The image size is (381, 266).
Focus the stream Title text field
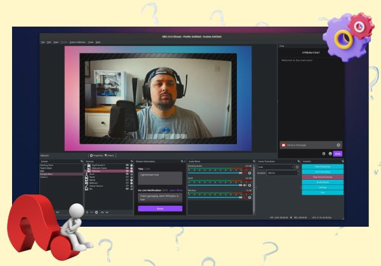pos(160,179)
